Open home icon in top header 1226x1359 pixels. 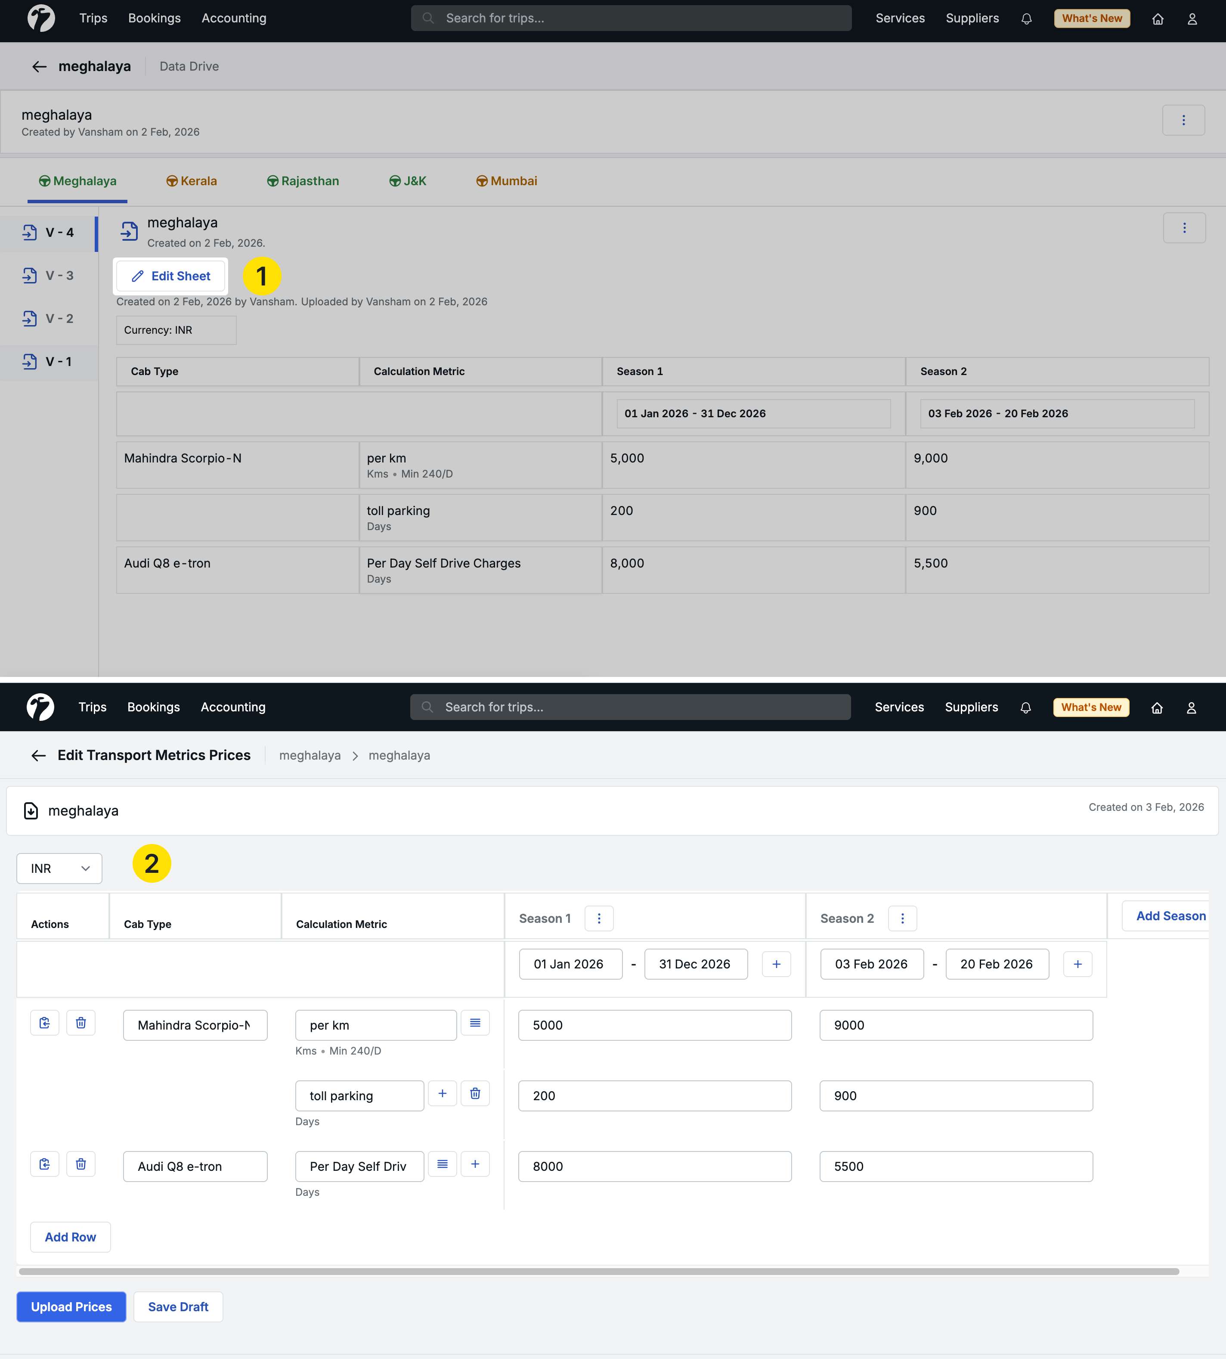[1157, 19]
